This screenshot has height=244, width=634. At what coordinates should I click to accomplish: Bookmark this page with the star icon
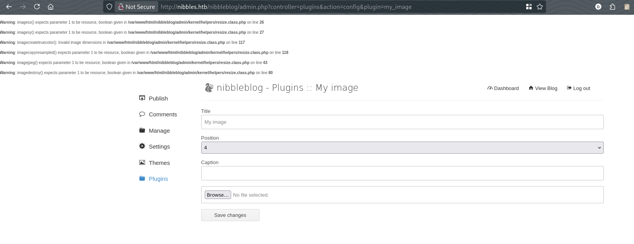pyautogui.click(x=539, y=7)
